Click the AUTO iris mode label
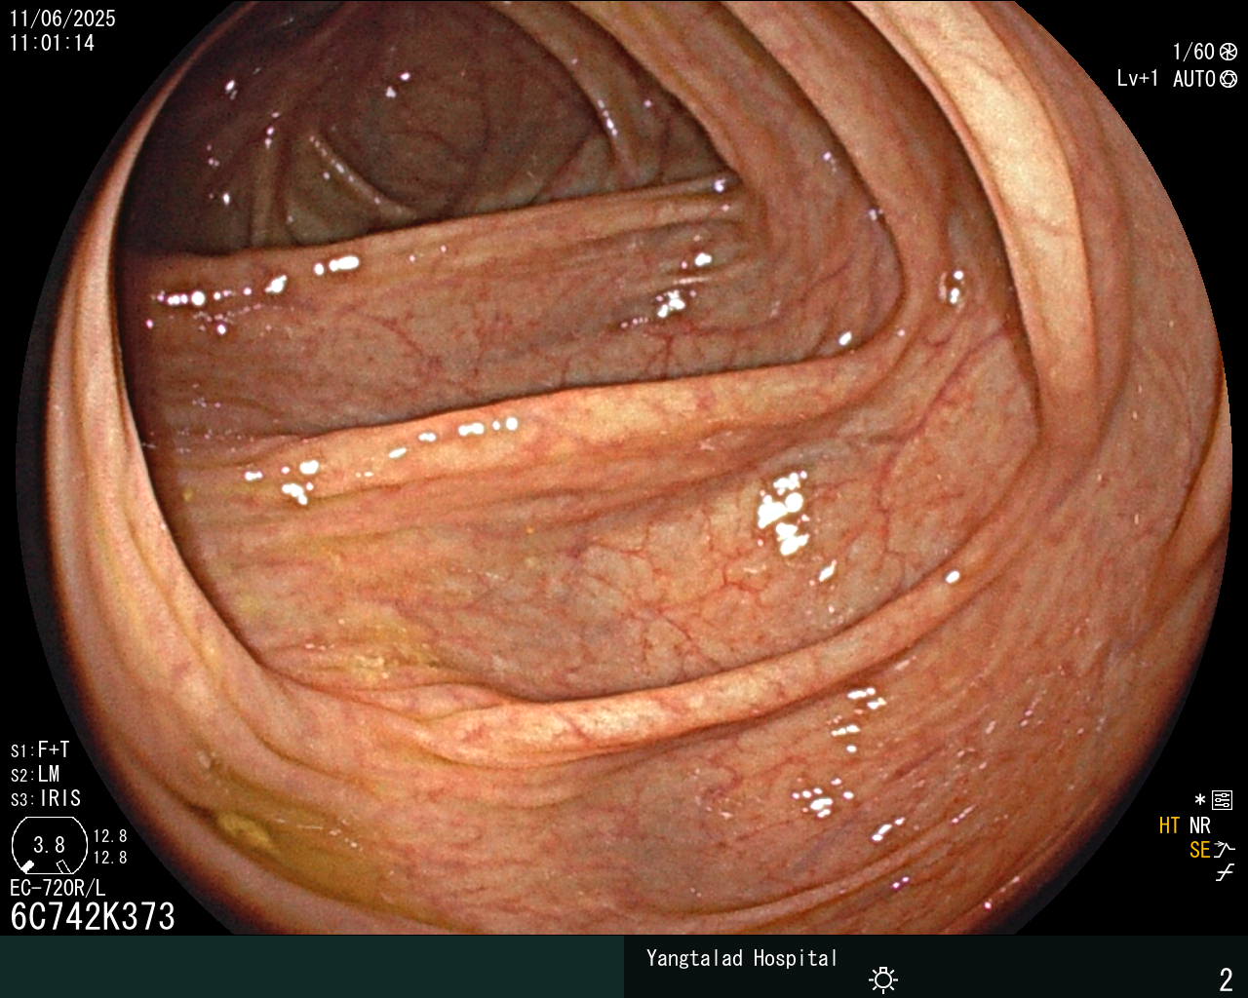 (1194, 79)
